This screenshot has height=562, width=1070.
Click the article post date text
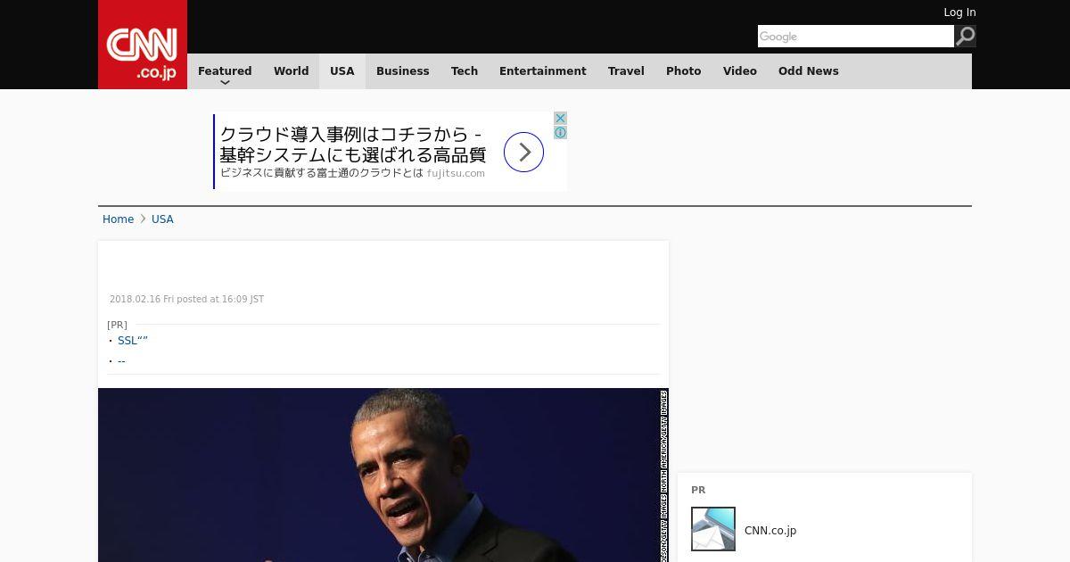(x=186, y=300)
